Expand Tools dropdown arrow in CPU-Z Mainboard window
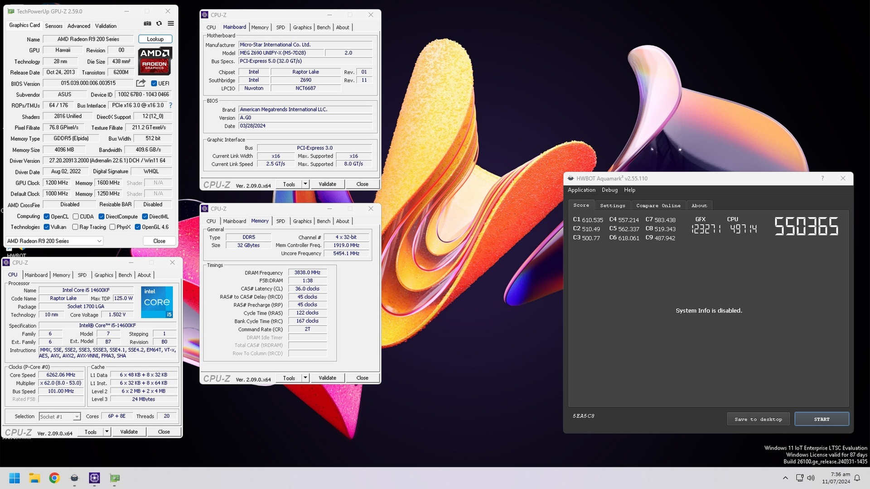Image resolution: width=870 pixels, height=489 pixels. [x=305, y=184]
